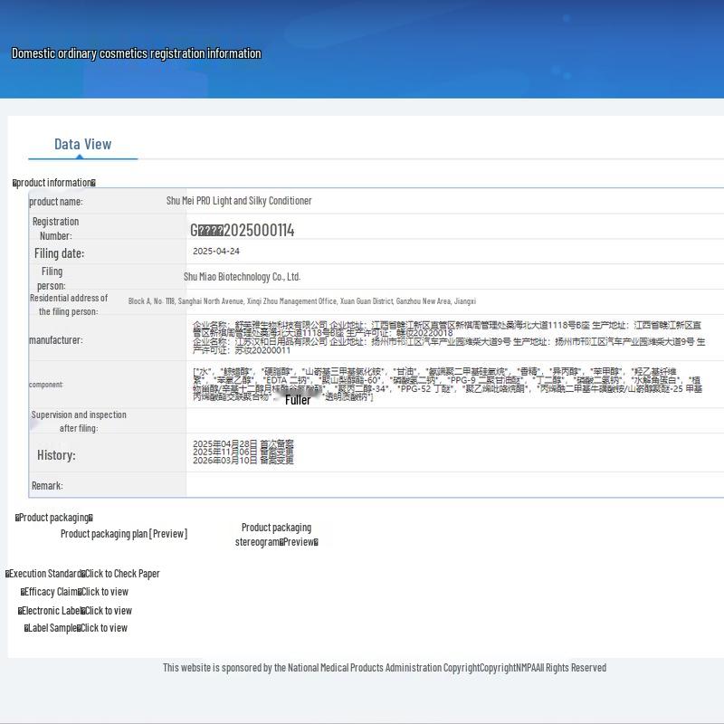The image size is (724, 724).
Task: Select the residential address starting Block A, No. 1118
Action: coord(302,301)
